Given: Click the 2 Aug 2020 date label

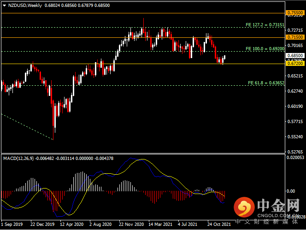Looking at the screenshot, I should [100, 224].
